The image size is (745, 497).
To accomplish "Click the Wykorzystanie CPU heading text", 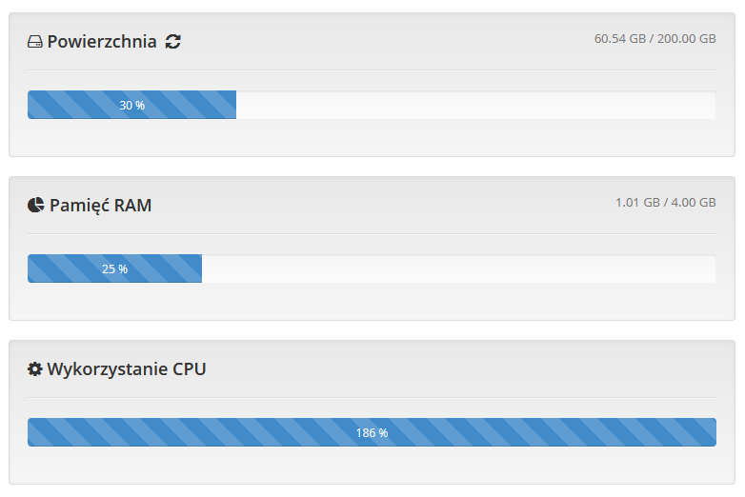I will click(x=127, y=369).
